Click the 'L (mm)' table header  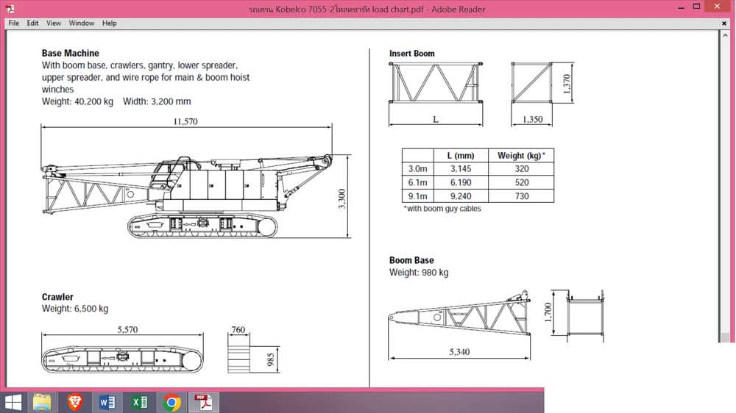(461, 156)
